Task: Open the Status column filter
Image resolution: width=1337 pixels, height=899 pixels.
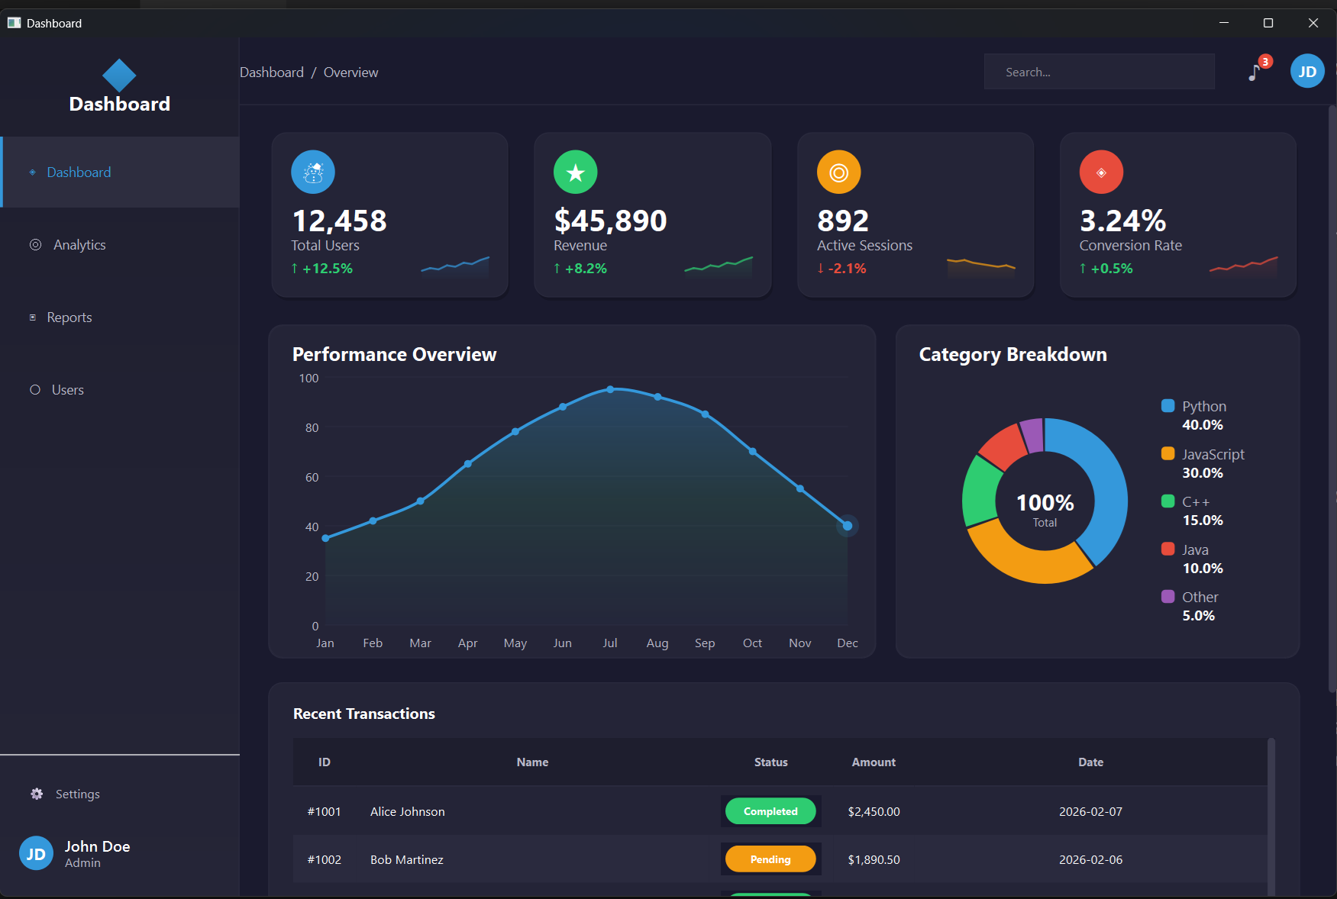Action: click(770, 762)
